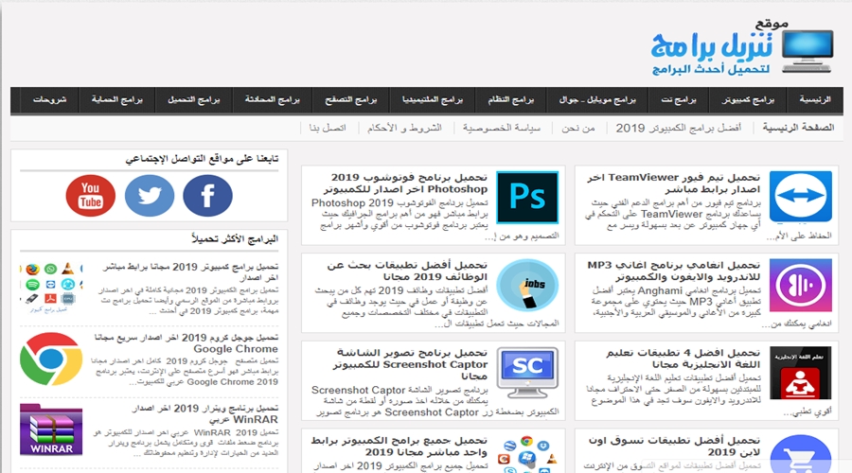Click the WinRAR sidebar description text
This screenshot has width=852, height=473.
pos(186,443)
